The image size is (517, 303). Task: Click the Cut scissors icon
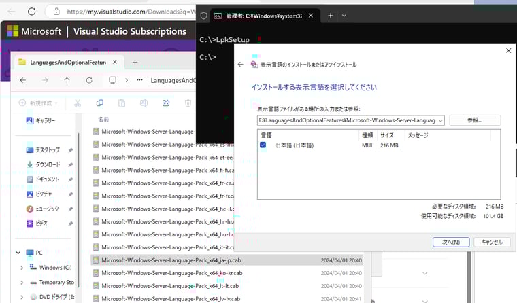pos(78,103)
